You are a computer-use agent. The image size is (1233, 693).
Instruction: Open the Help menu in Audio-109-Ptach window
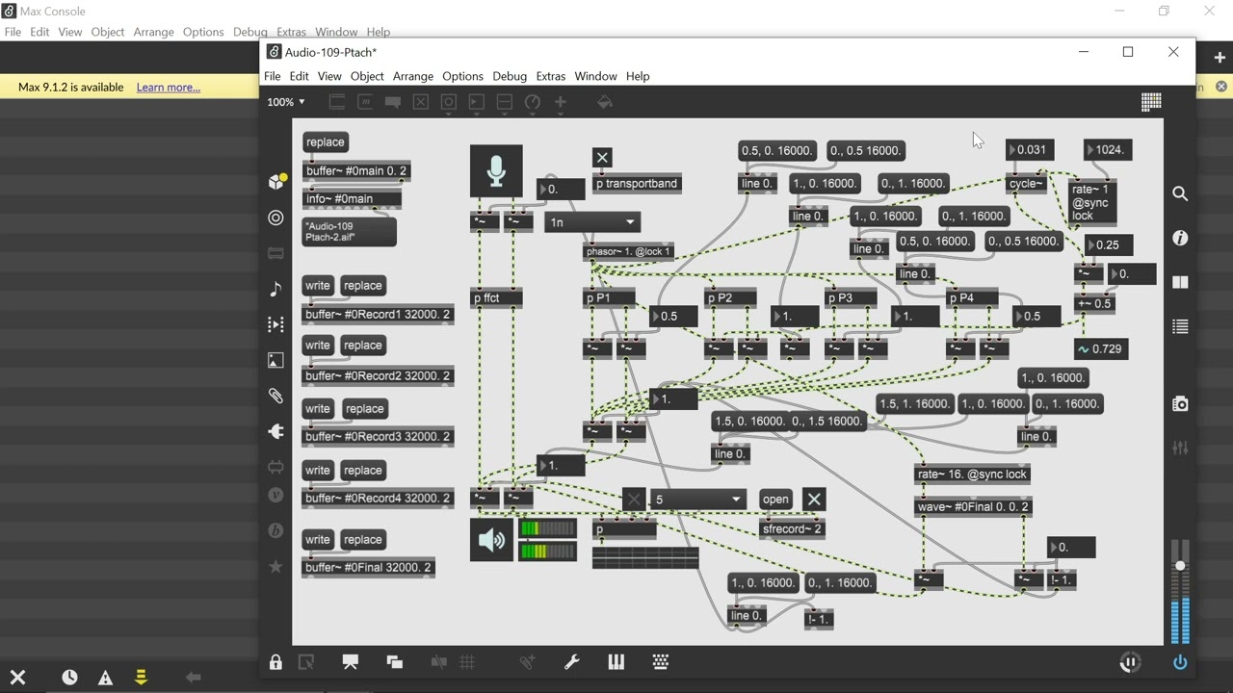(638, 76)
